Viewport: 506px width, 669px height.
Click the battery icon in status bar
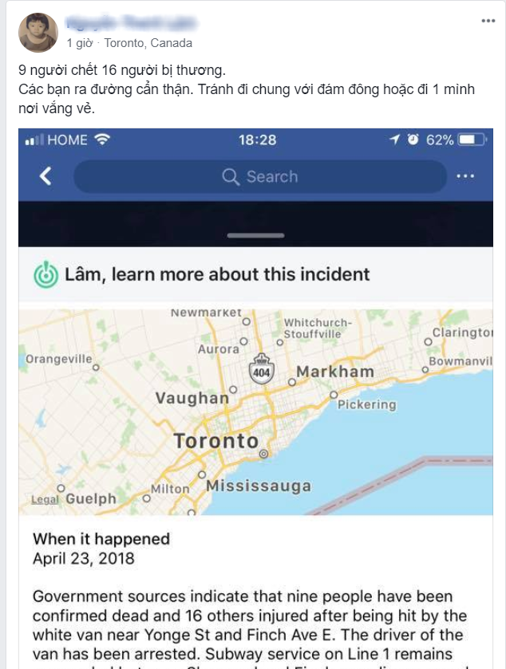pyautogui.click(x=472, y=140)
